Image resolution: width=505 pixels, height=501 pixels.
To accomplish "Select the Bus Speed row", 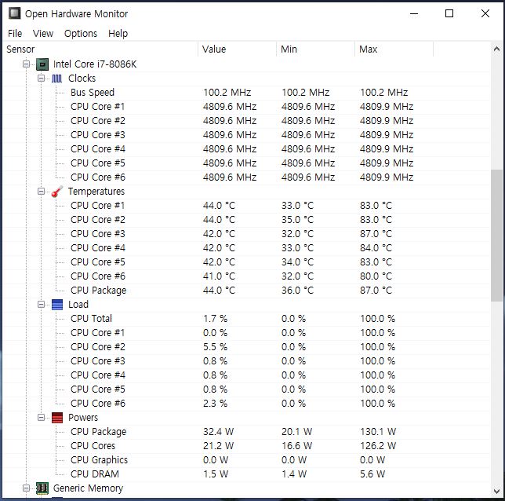I will pyautogui.click(x=247, y=93).
